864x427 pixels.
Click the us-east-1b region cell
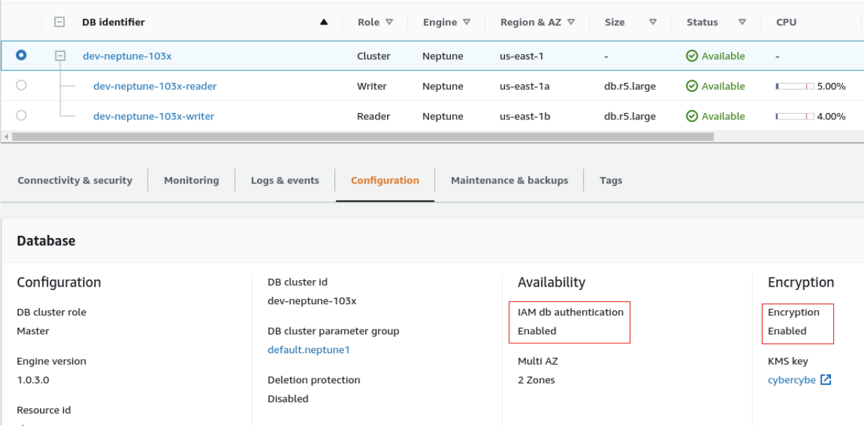pyautogui.click(x=525, y=117)
